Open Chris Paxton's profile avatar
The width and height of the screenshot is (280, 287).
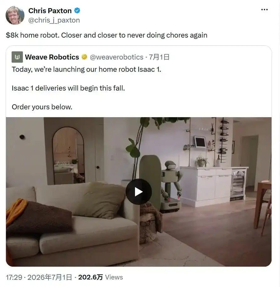coord(15,15)
